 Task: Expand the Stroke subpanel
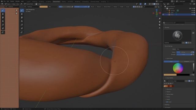168,97
